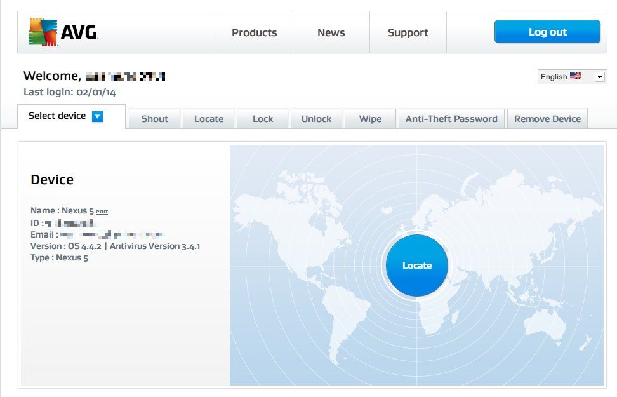Screen dimensions: 617x397
Task: Select the Shout tab
Action: point(155,119)
